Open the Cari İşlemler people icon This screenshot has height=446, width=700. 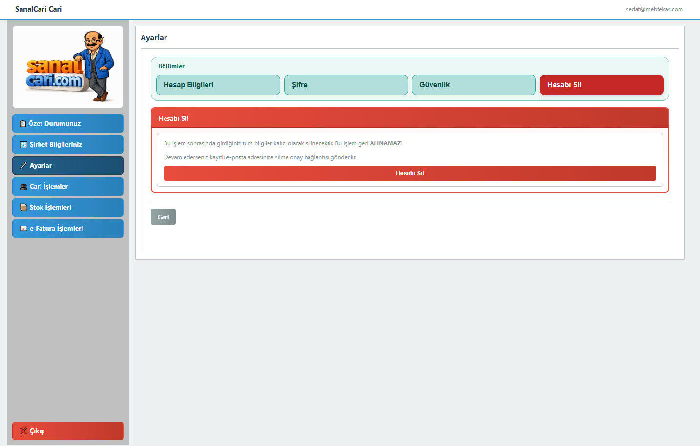click(x=23, y=186)
